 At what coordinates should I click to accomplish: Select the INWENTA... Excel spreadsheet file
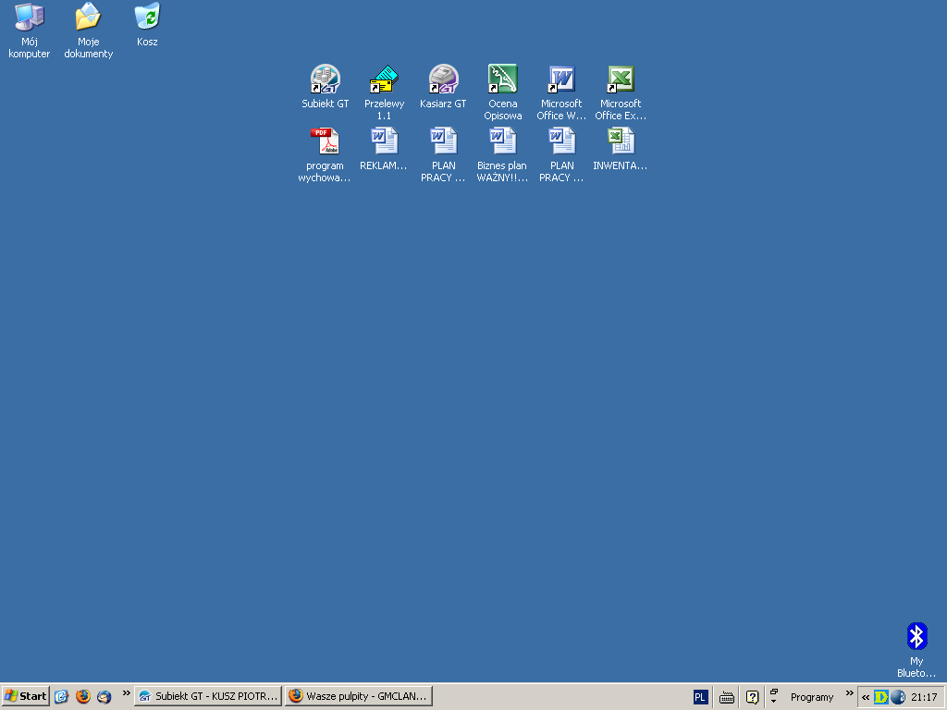click(x=621, y=142)
